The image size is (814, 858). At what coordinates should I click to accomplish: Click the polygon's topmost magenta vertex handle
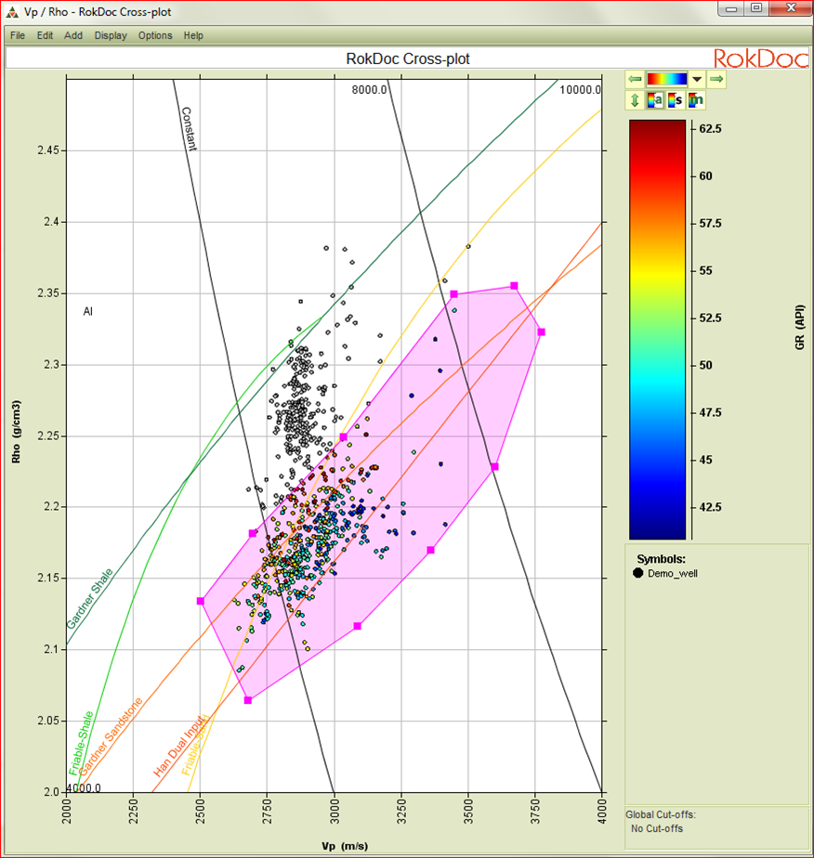(514, 286)
